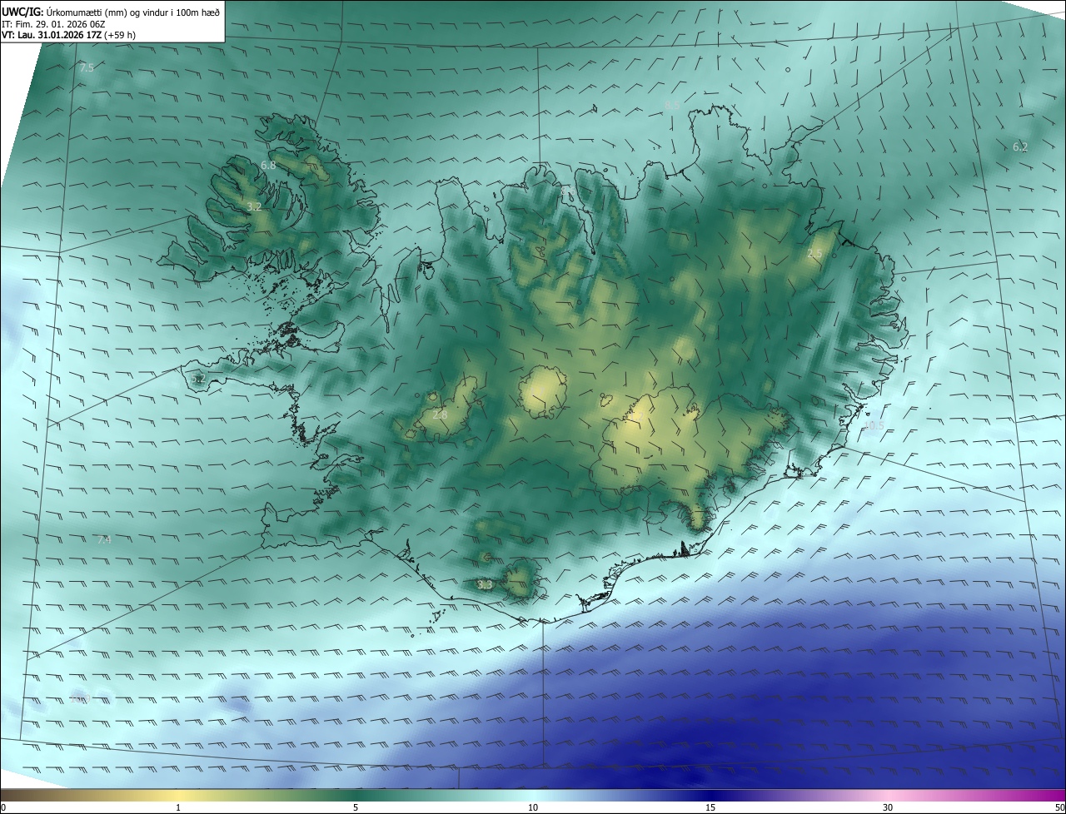Click the 5.2 value label
This screenshot has height=814, width=1066.
[x=197, y=379]
